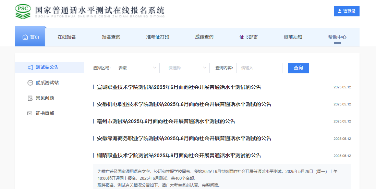Go to 证书邮寄 page
This screenshot has height=189, width=376.
point(248,37)
